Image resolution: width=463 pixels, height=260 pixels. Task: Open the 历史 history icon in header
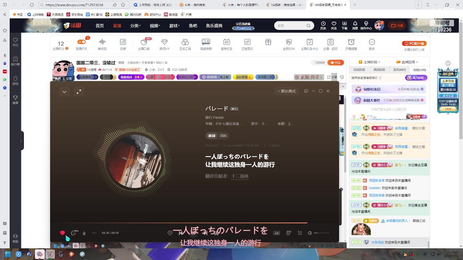click(x=323, y=25)
